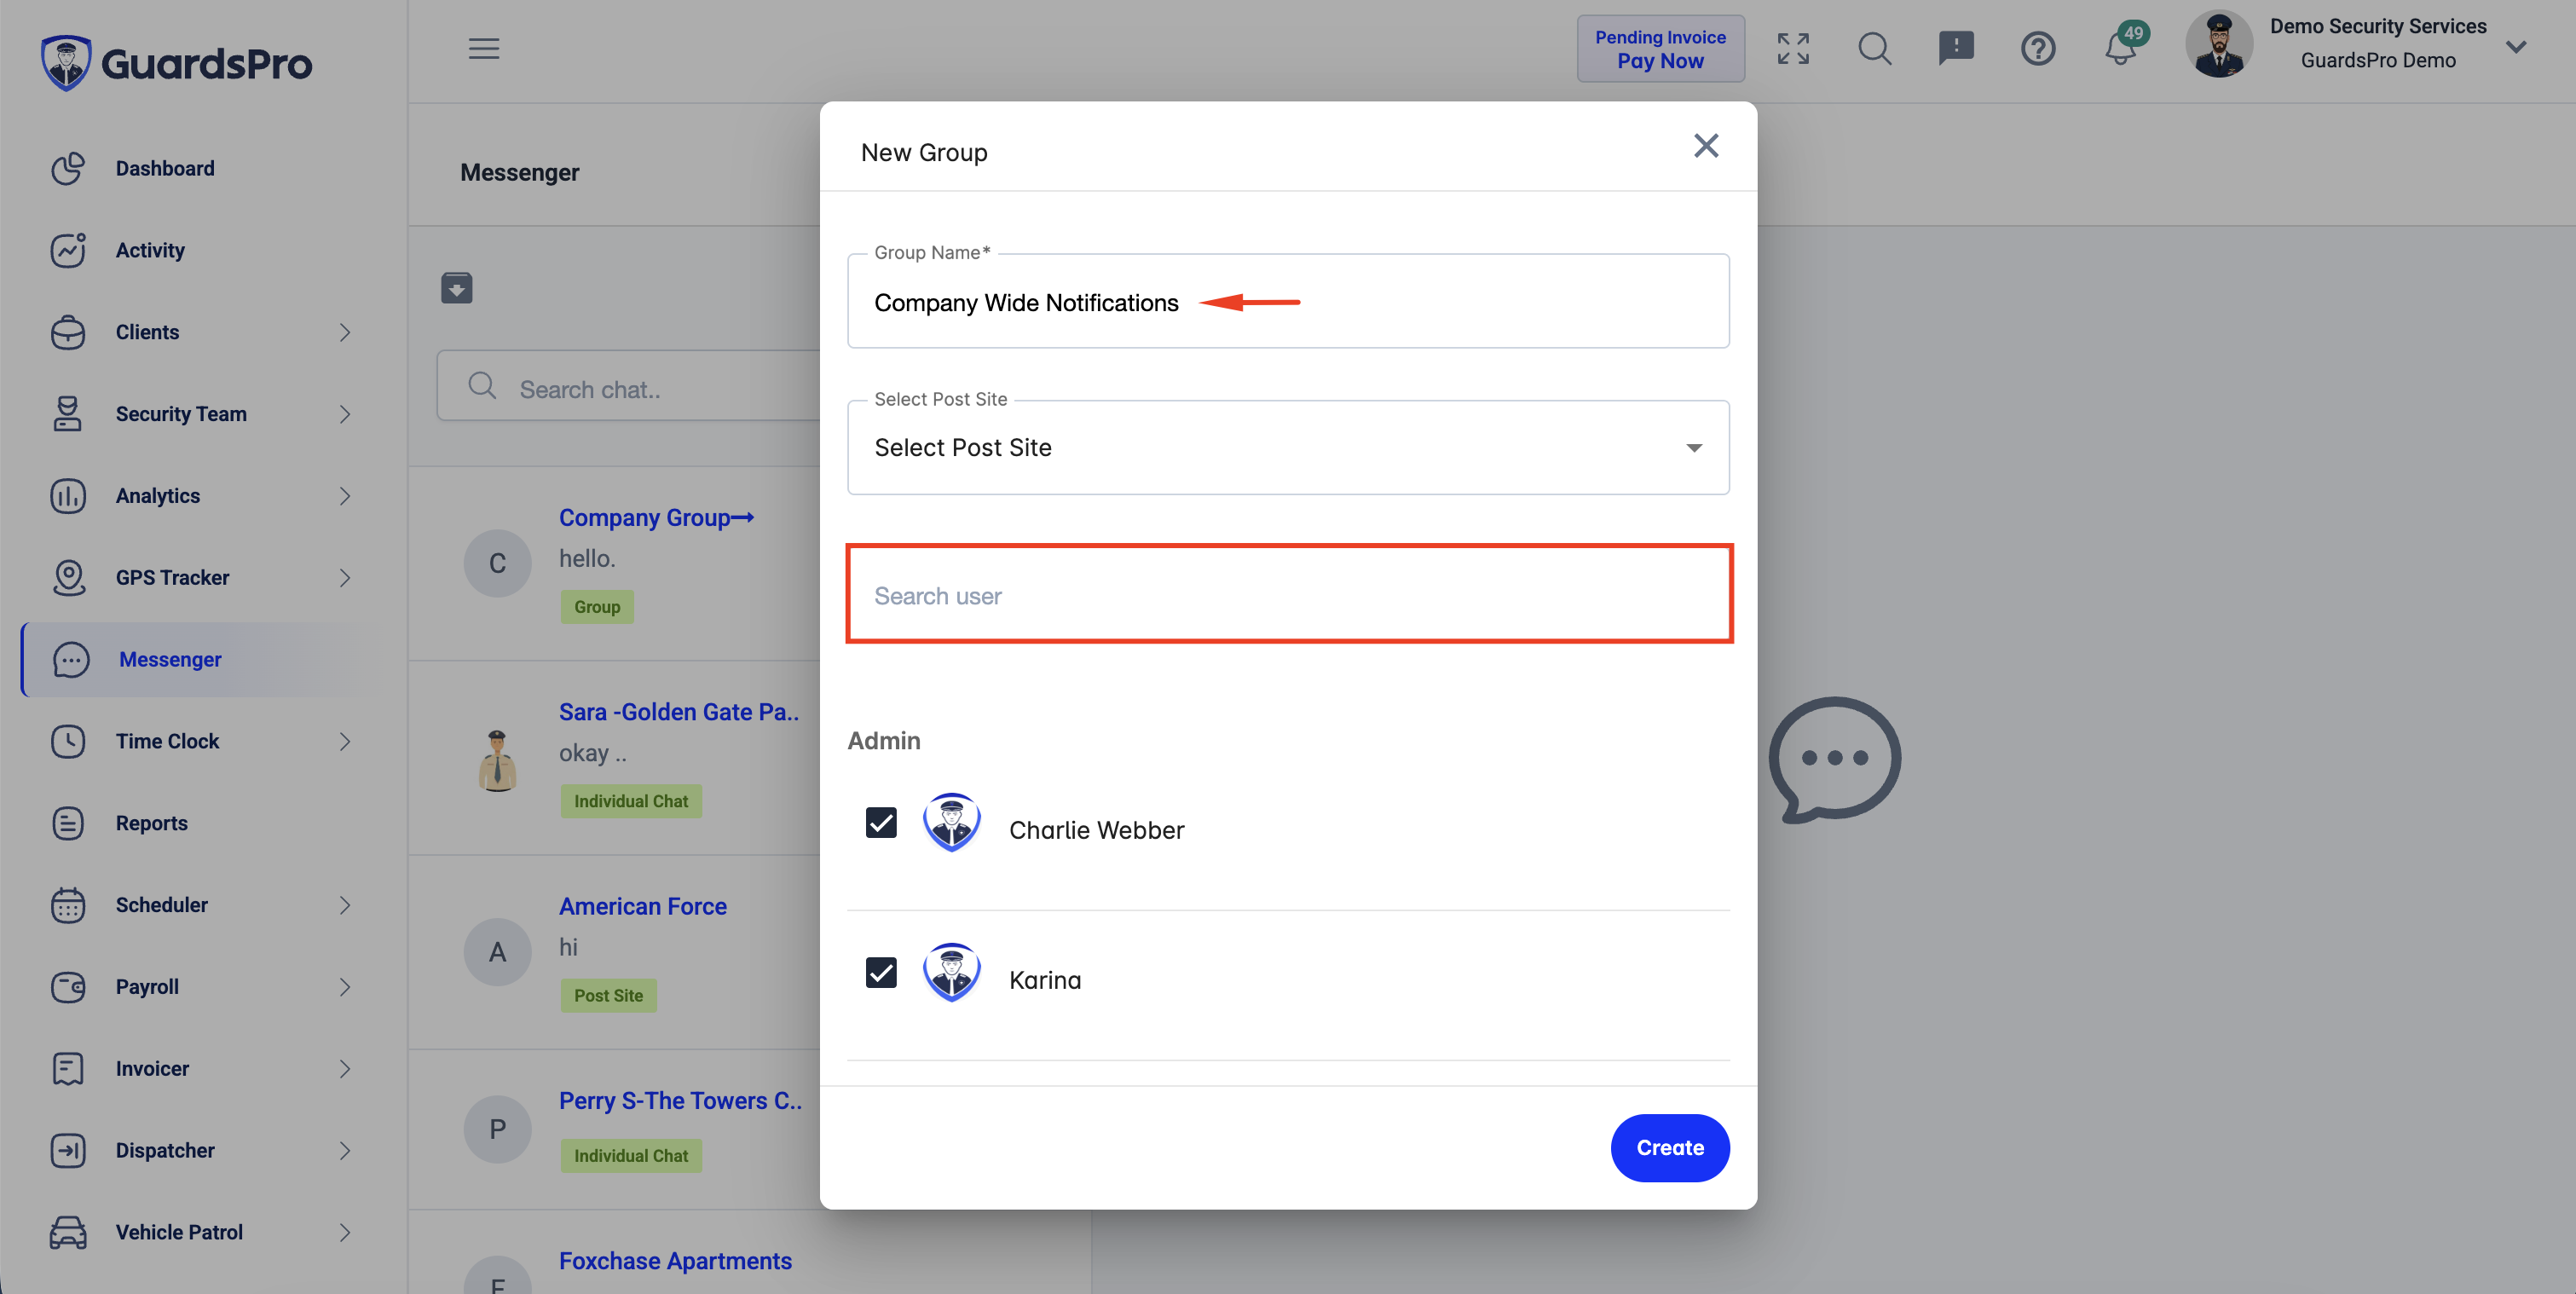Click the American Force A avatar
This screenshot has width=2576, height=1294.
[497, 953]
